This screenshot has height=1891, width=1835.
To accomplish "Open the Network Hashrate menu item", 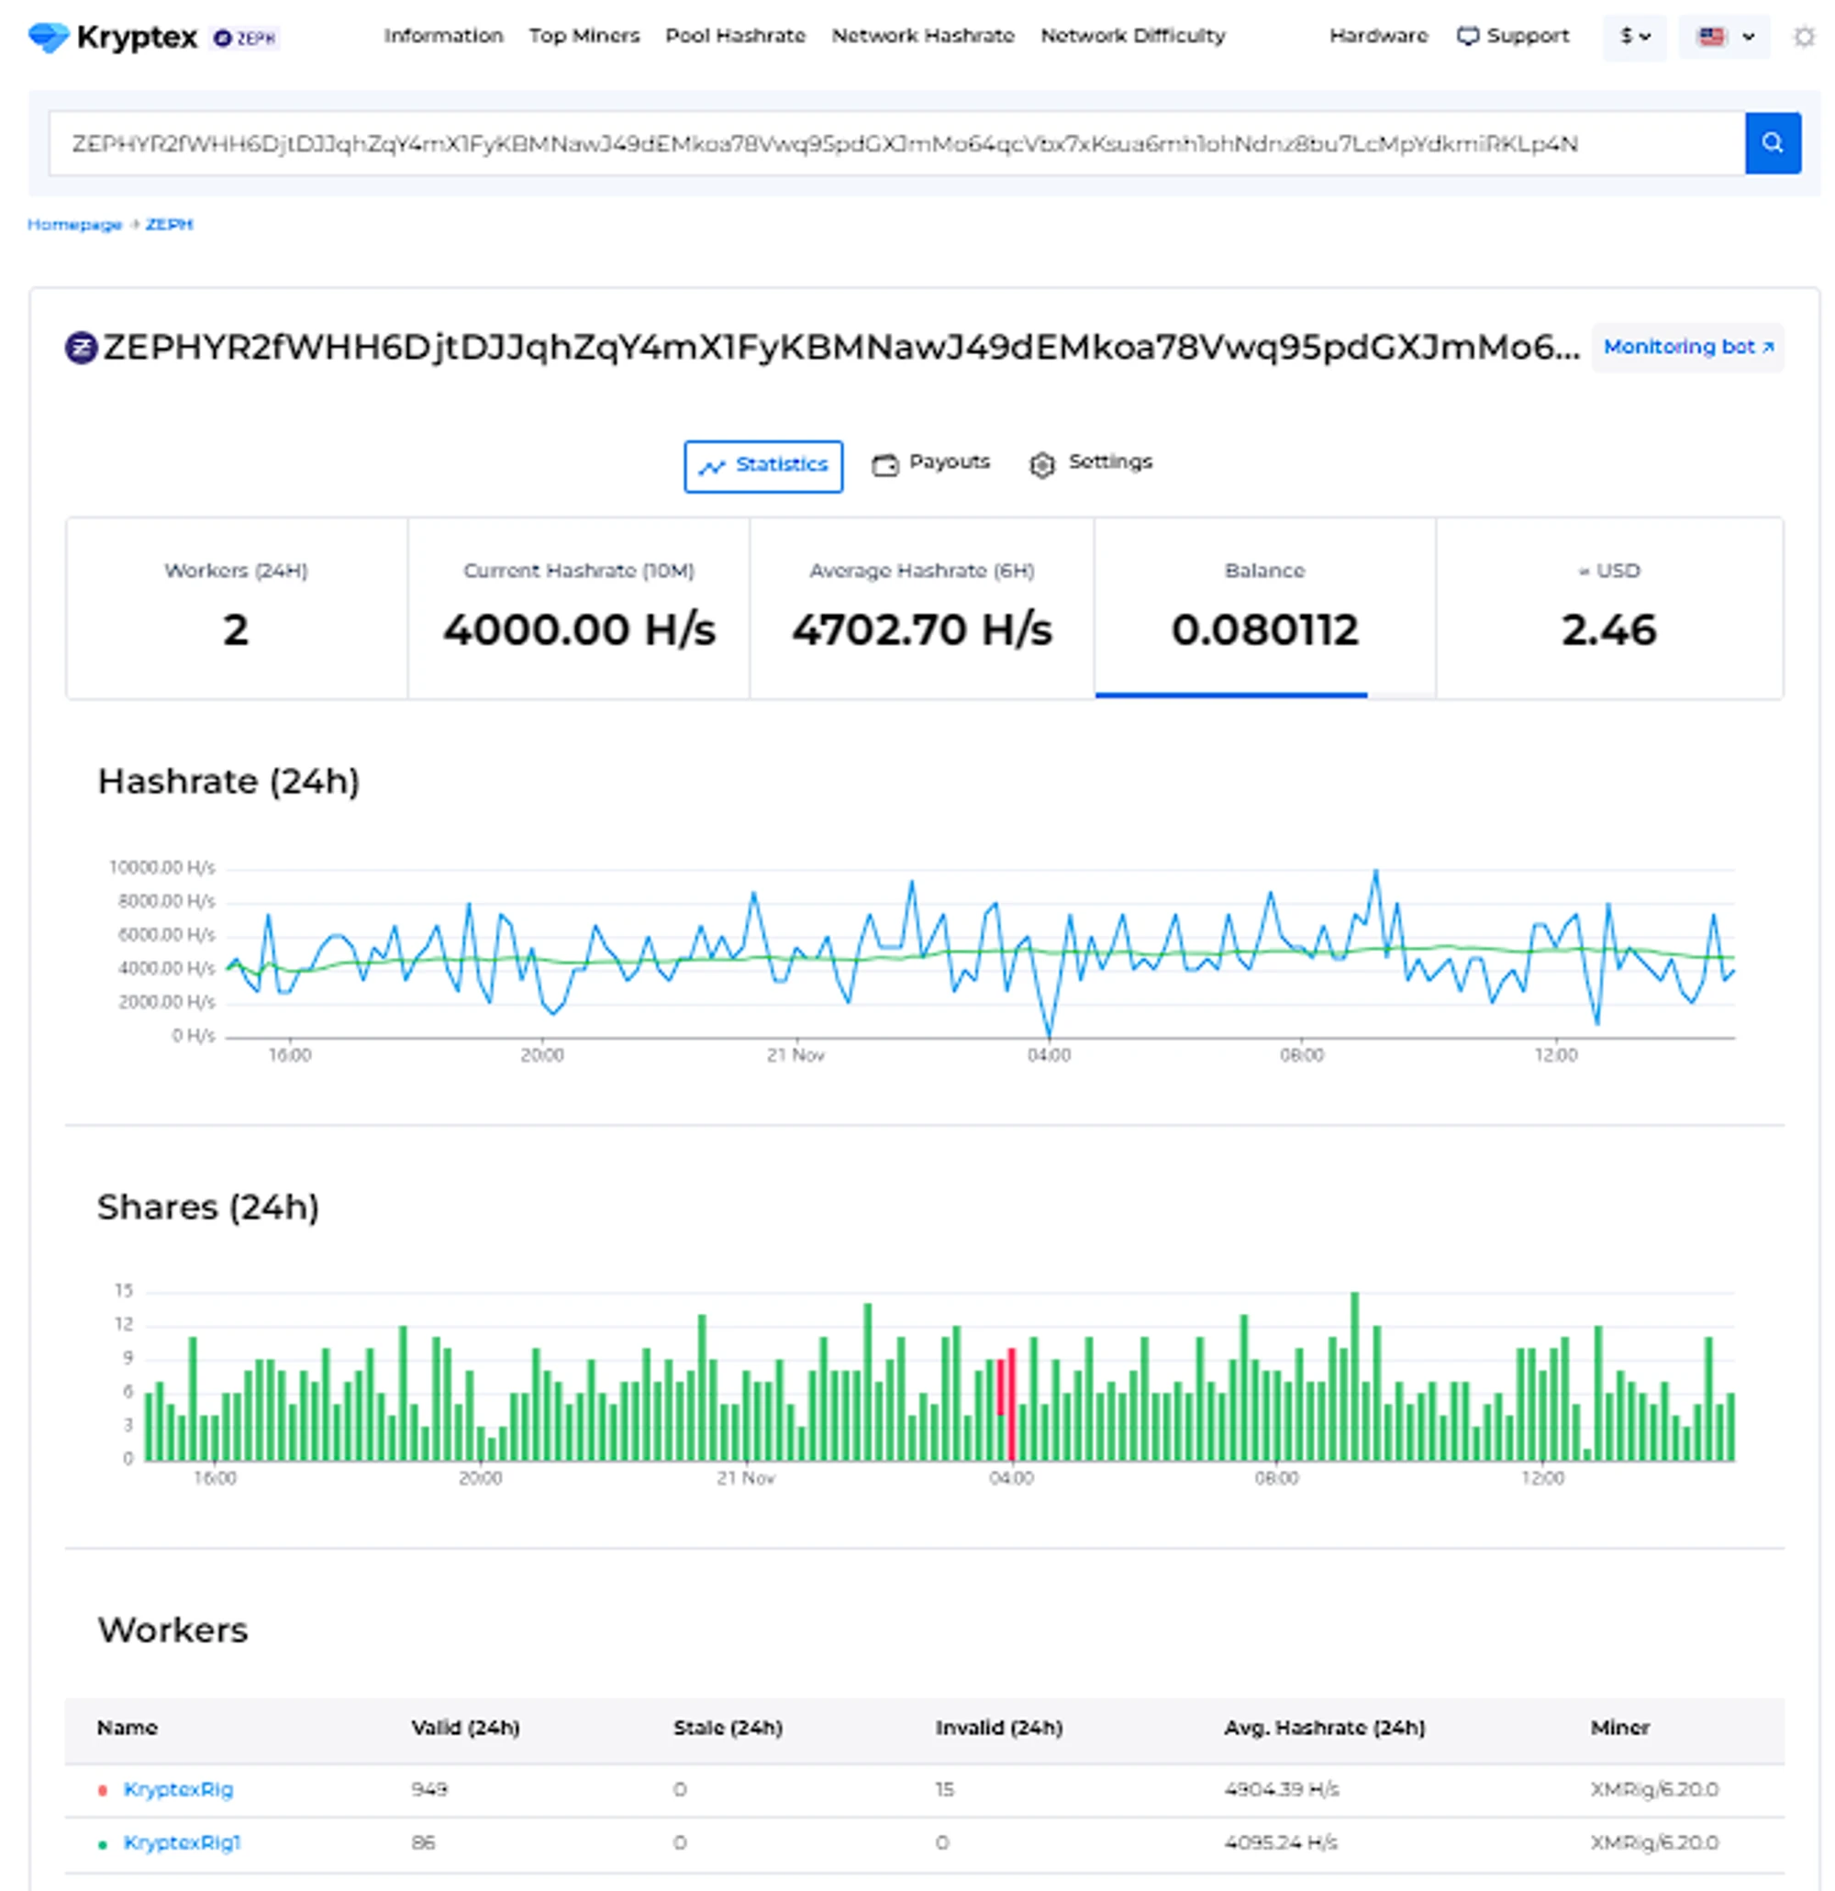I will 922,36.
